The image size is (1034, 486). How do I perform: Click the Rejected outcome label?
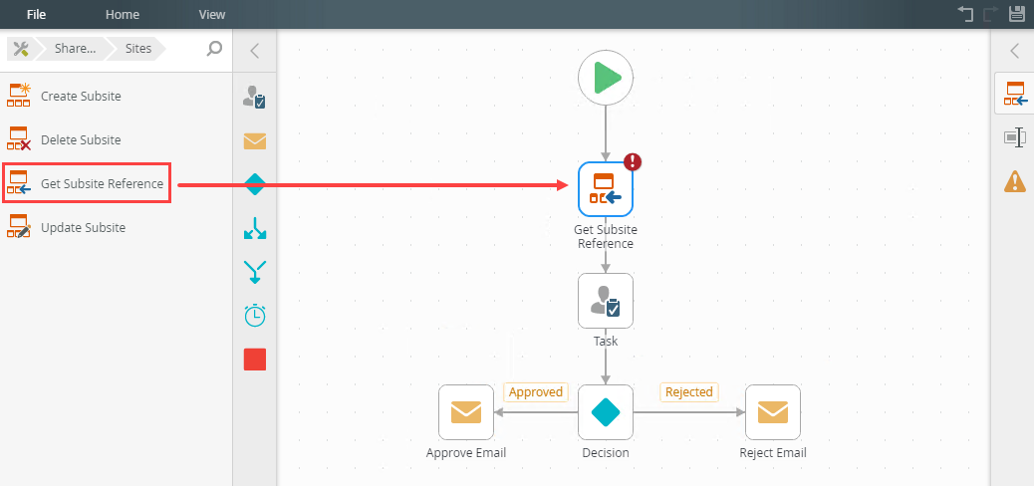(689, 392)
